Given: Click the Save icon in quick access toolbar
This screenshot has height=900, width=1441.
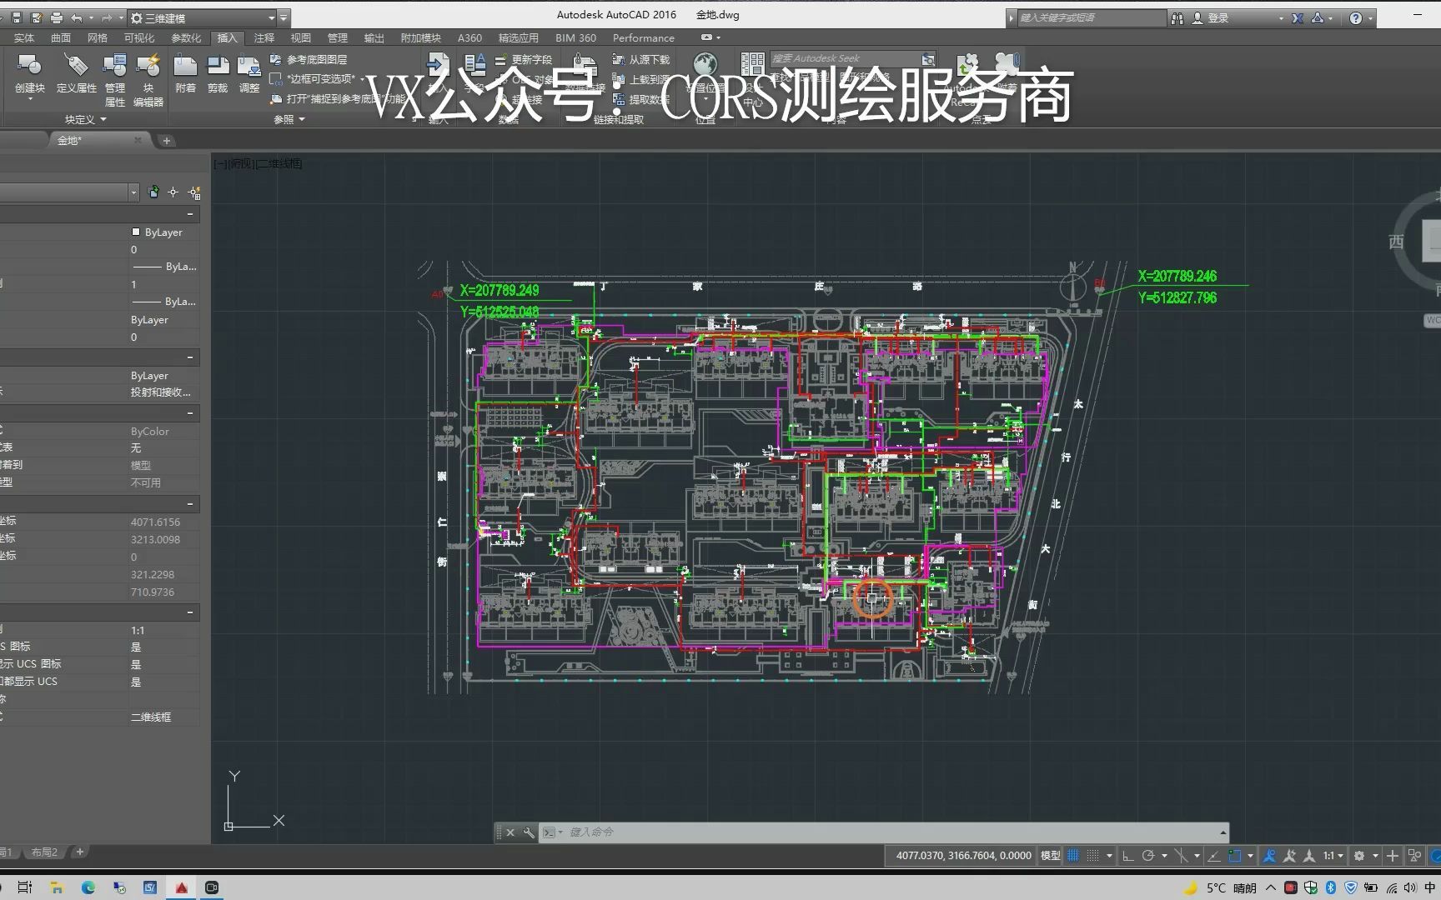Looking at the screenshot, I should (x=17, y=17).
